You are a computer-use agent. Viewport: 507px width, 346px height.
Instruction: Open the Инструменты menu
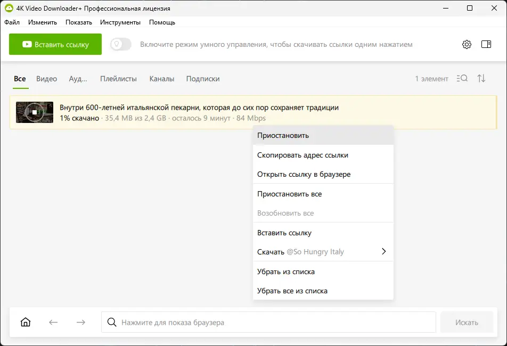tap(120, 22)
